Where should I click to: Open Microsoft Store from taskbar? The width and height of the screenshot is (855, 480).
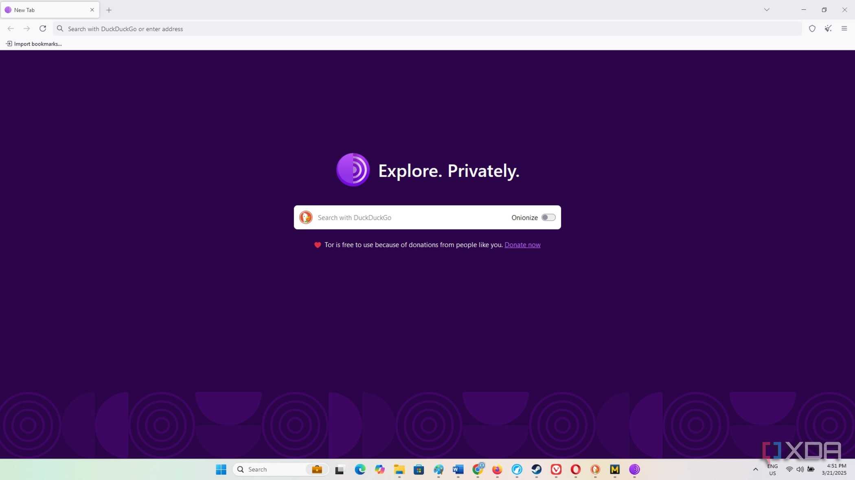419,469
